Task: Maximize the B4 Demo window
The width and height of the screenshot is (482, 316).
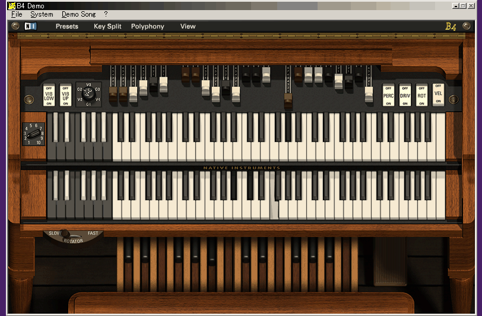Action: [x=463, y=5]
